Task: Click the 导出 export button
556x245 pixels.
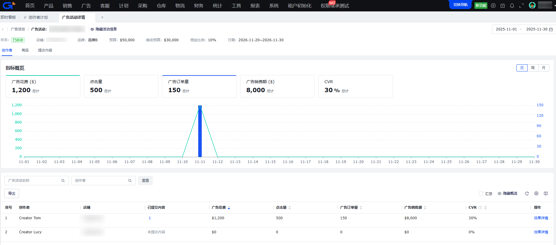Action: (12, 193)
